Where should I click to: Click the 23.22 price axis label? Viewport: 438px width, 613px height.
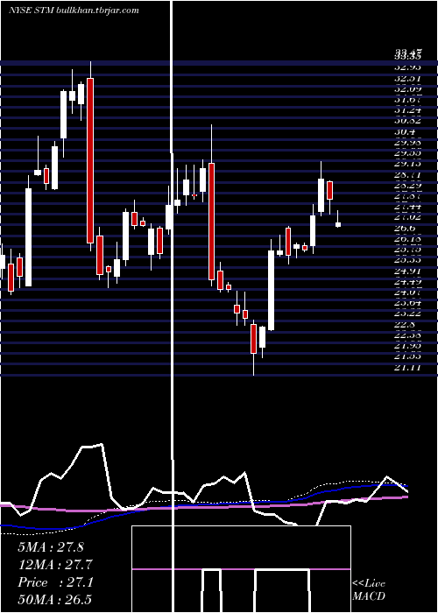point(408,314)
